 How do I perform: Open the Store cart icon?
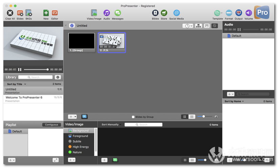pyautogui.click(x=164, y=13)
